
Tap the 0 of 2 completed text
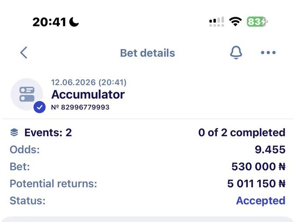point(242,133)
